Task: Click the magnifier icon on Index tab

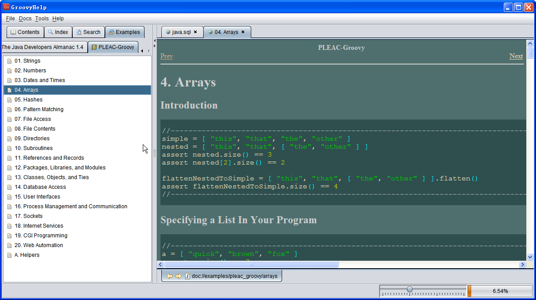Action: pos(51,32)
